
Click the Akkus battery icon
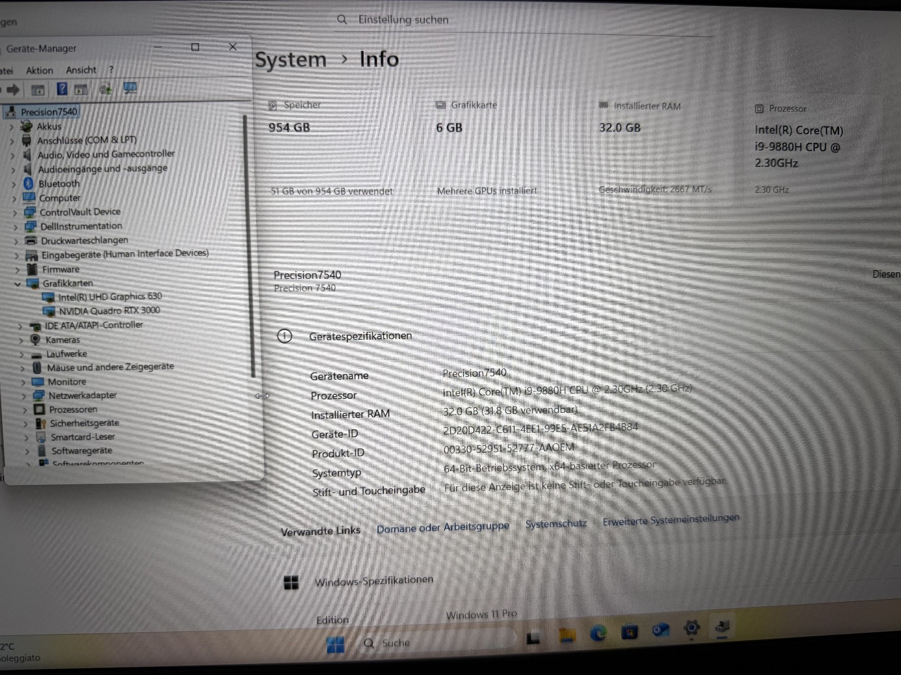pos(26,126)
